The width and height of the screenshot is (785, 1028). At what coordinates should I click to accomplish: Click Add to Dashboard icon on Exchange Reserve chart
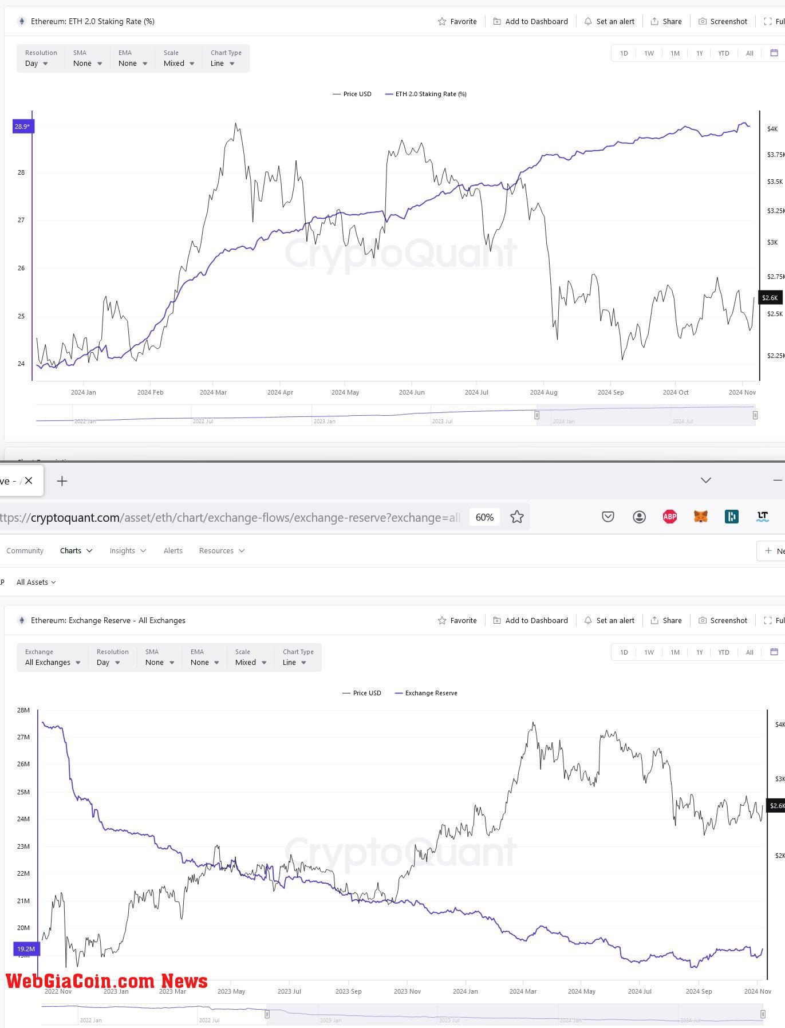click(497, 620)
